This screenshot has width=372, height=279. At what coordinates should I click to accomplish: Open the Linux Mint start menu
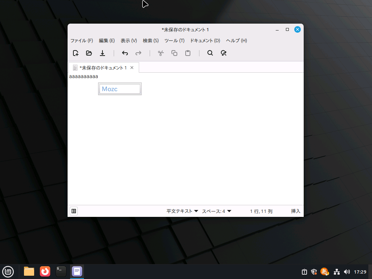coord(8,271)
